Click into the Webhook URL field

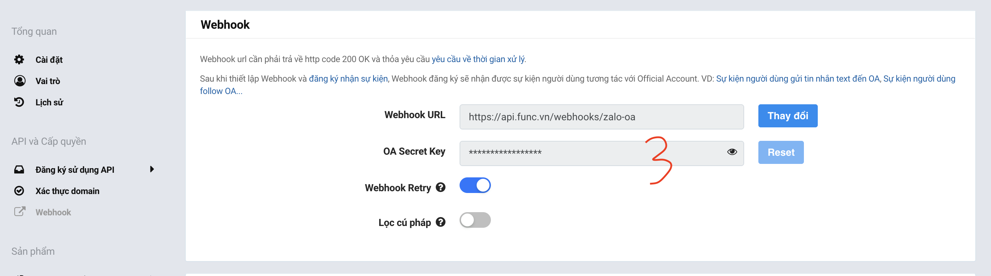(x=601, y=117)
